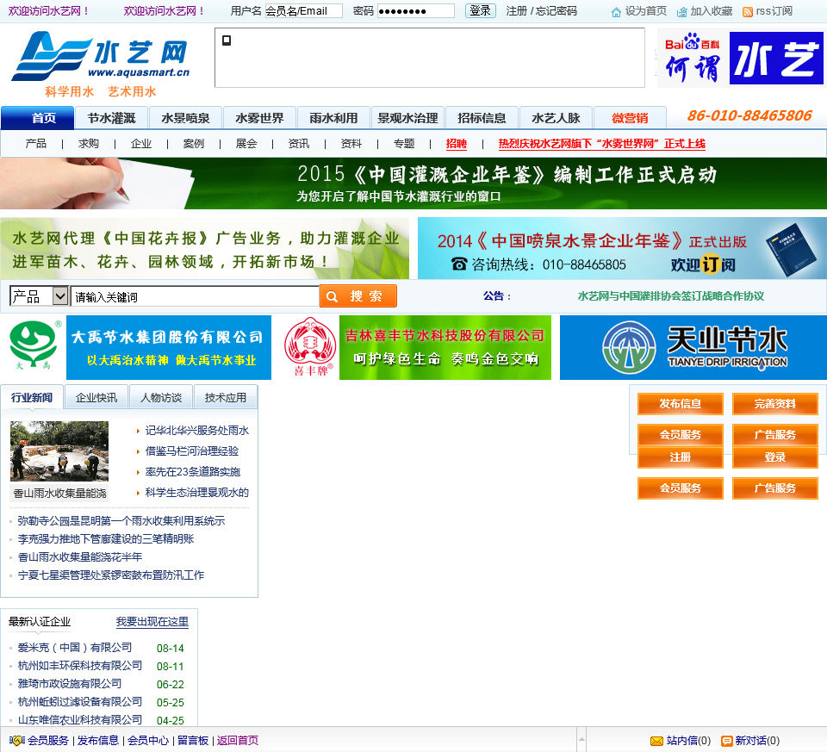Click the red 喜丰牌 logo
The image size is (827, 752).
[310, 346]
